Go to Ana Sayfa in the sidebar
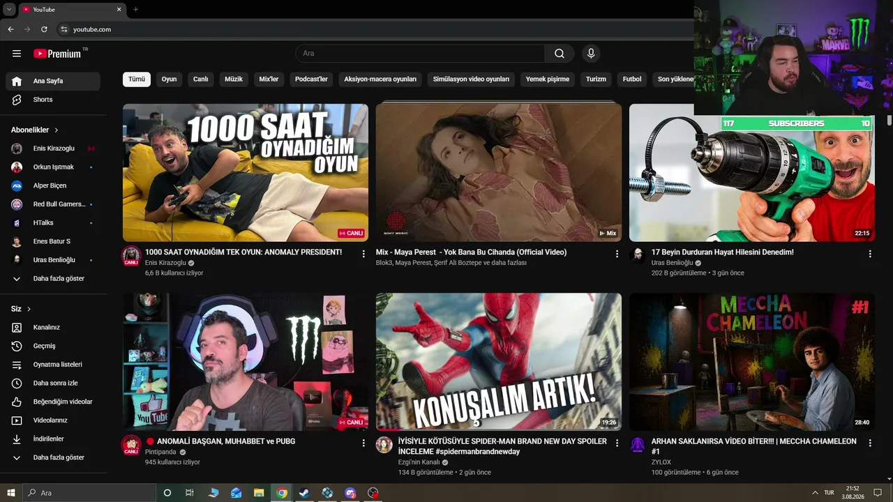 tap(53, 81)
